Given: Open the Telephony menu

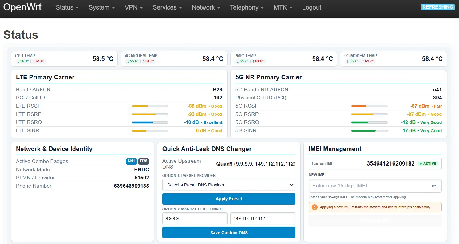Looking at the screenshot, I should [x=247, y=7].
